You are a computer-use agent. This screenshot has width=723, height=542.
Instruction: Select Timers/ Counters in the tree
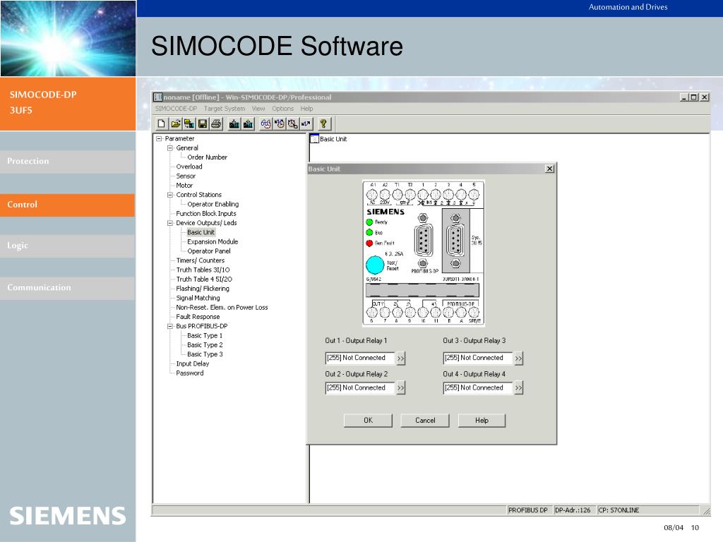(x=200, y=260)
